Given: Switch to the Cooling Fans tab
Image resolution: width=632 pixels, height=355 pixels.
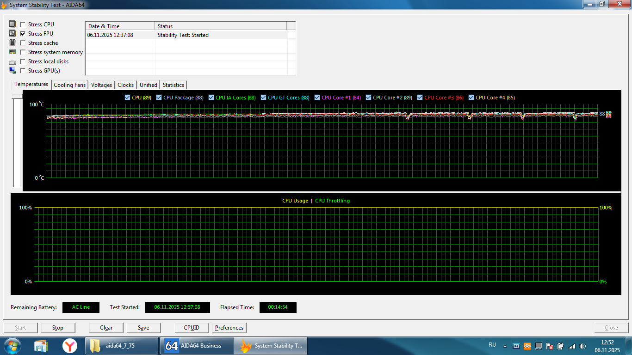Looking at the screenshot, I should [69, 85].
